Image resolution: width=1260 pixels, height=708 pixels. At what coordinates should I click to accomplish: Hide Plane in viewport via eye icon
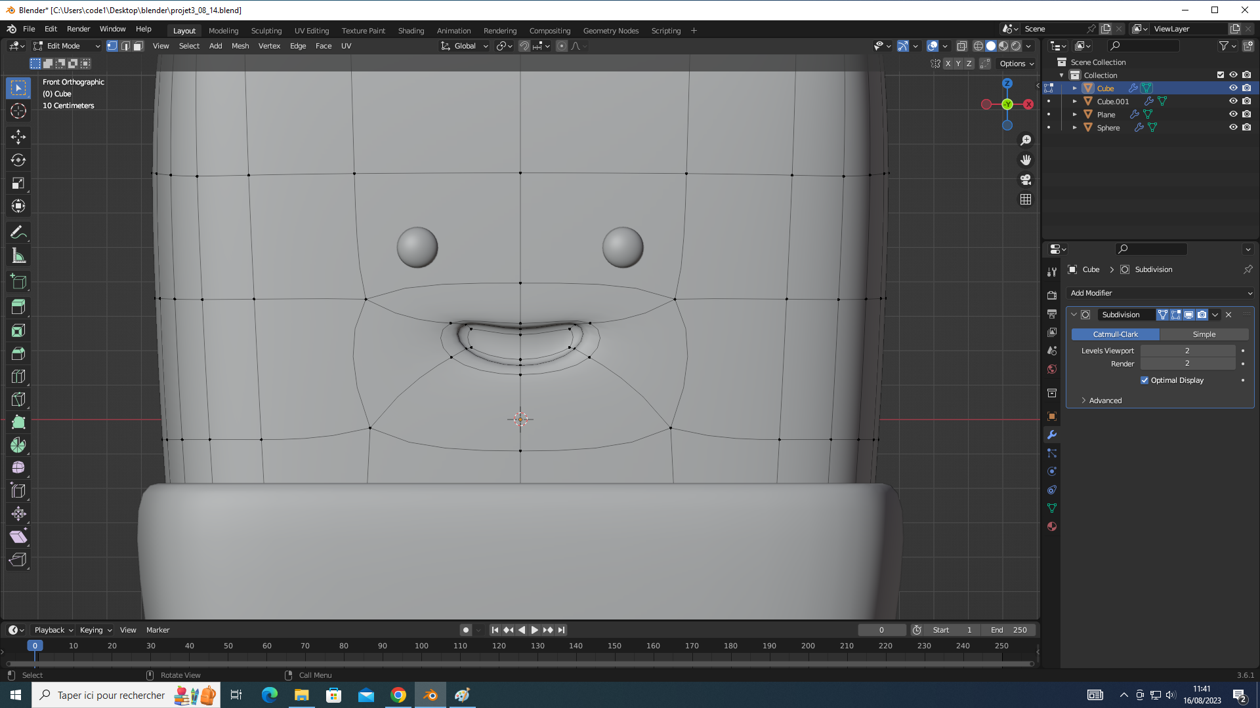coord(1233,114)
